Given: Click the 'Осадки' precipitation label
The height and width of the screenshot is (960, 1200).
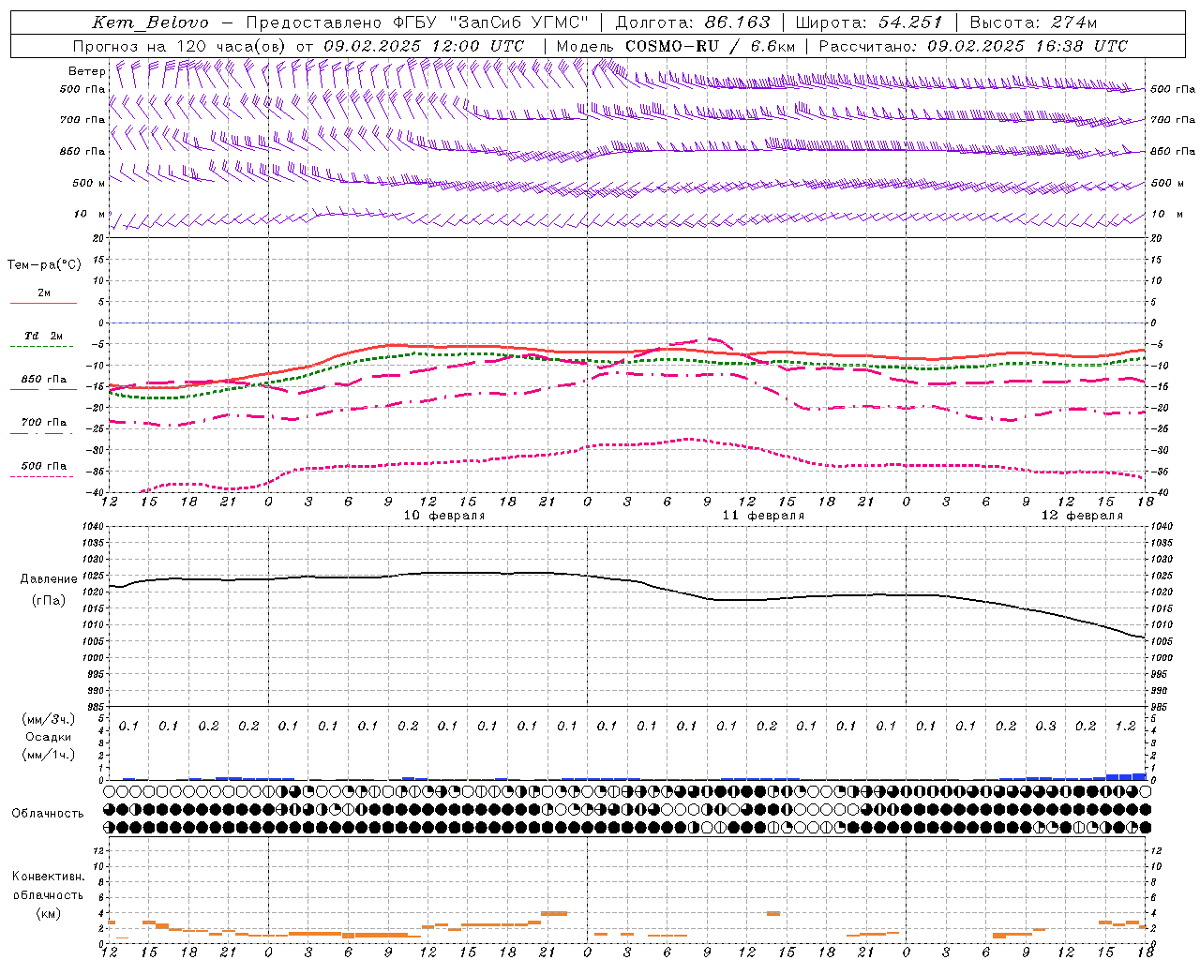Looking at the screenshot, I should pos(48,737).
